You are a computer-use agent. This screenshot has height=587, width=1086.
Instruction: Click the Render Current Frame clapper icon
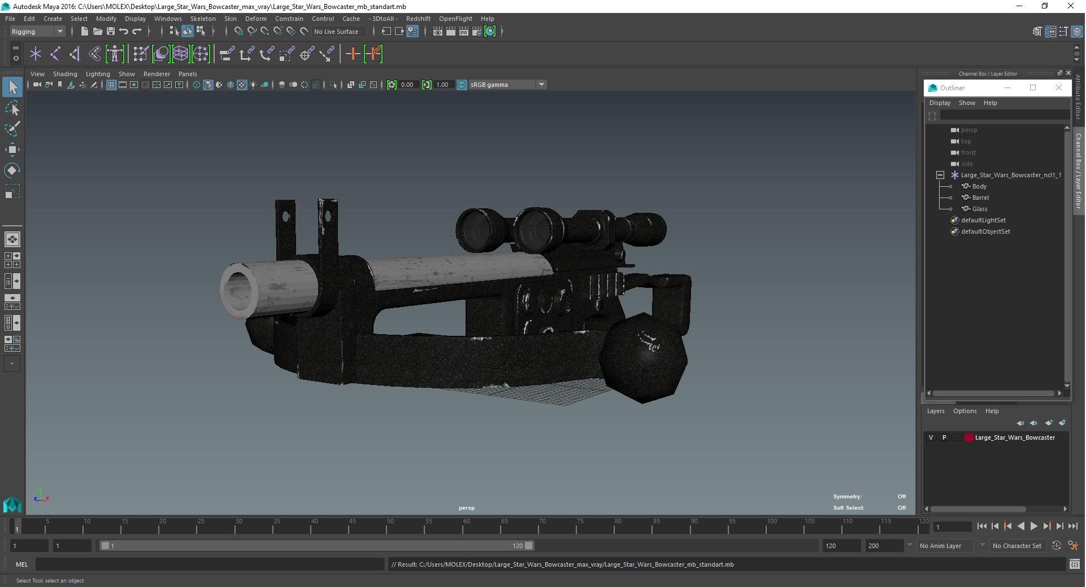[451, 32]
